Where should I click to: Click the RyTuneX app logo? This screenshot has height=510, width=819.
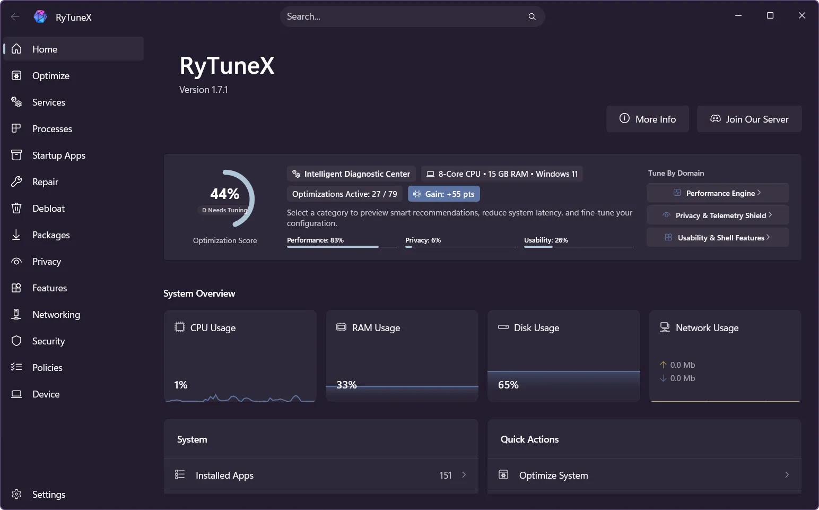[40, 16]
